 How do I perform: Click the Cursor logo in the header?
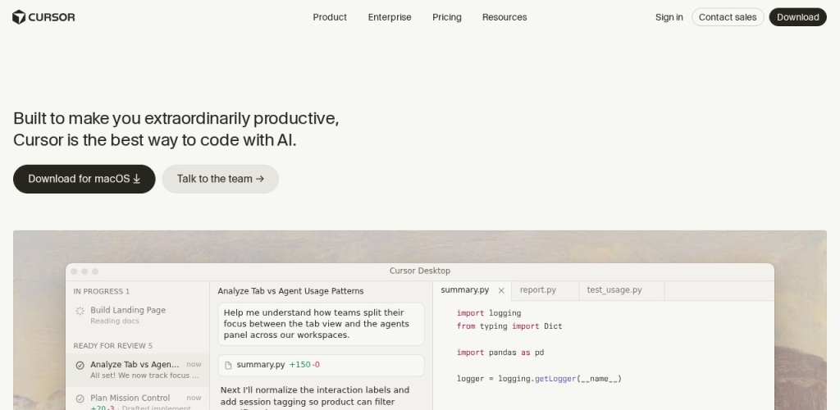click(43, 17)
